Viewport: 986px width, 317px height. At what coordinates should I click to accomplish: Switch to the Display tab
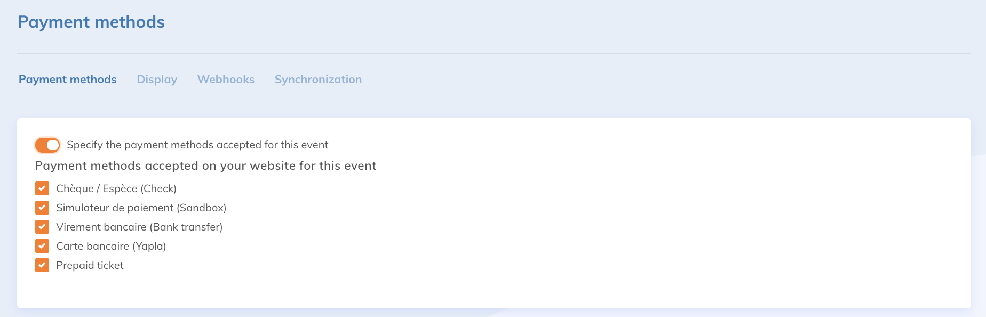[157, 80]
